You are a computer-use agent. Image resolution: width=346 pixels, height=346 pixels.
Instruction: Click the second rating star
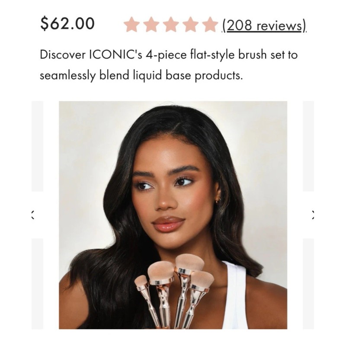click(x=151, y=25)
